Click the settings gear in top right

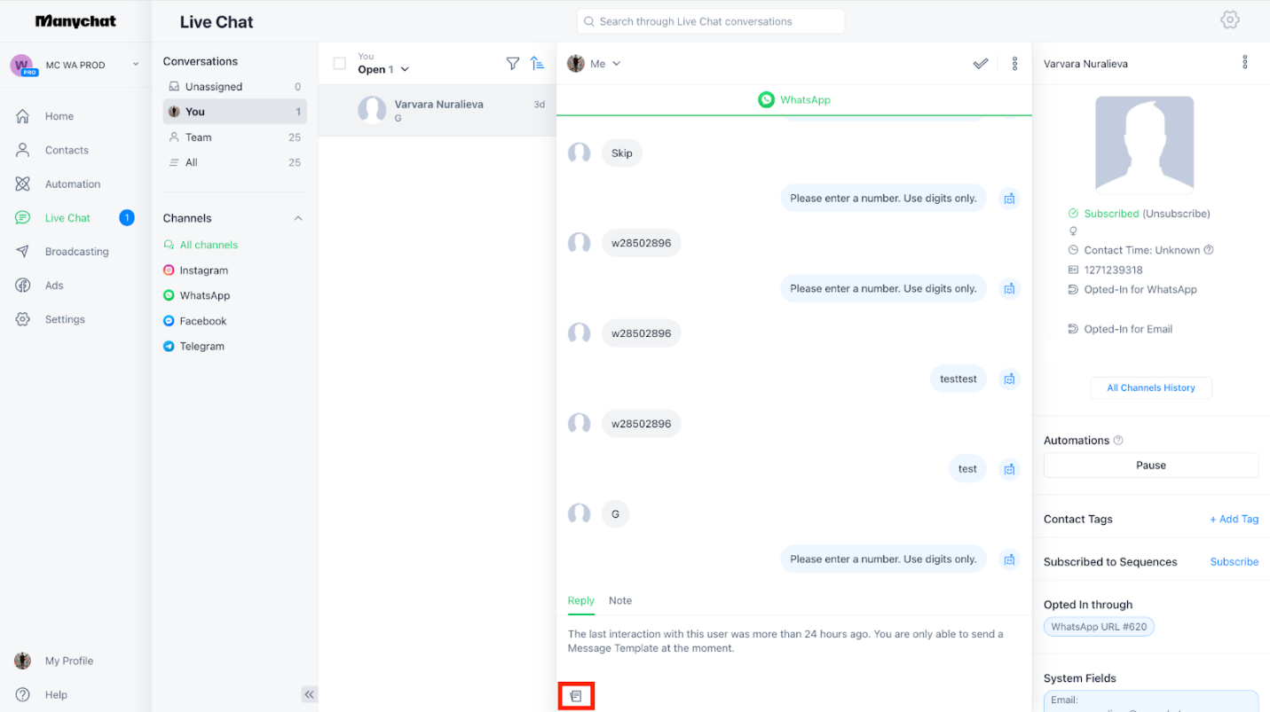pos(1229,20)
